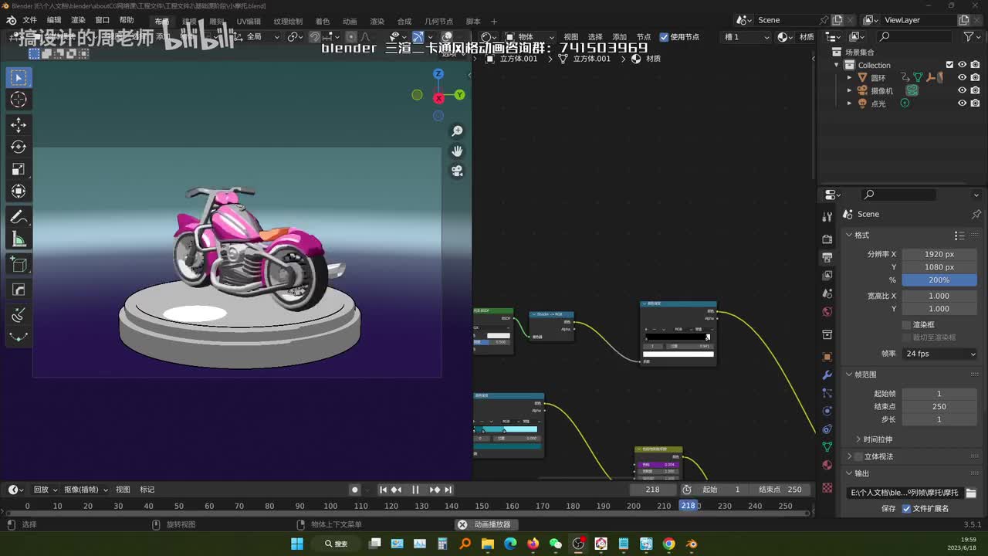Open the Modifiers wrench properties tab
This screenshot has width=988, height=556.
[x=827, y=375]
